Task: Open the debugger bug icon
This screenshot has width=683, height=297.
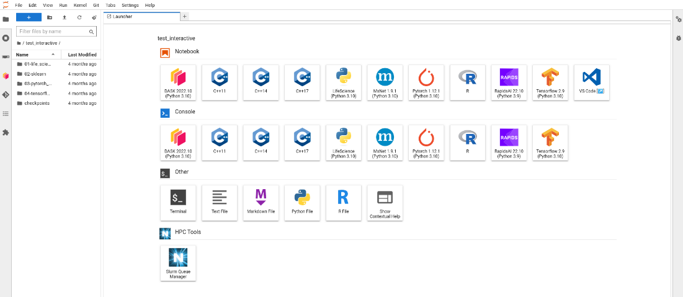Action: (678, 38)
